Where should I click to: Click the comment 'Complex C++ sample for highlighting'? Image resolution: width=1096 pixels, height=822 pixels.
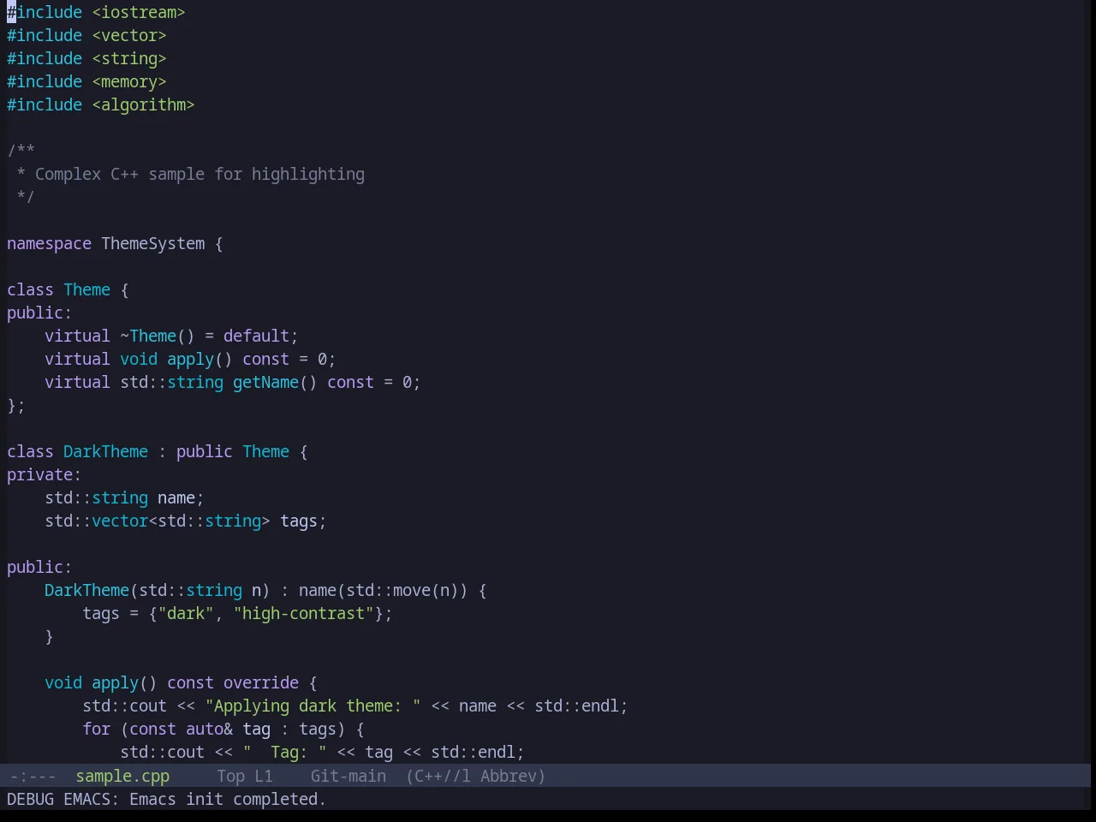coord(200,174)
